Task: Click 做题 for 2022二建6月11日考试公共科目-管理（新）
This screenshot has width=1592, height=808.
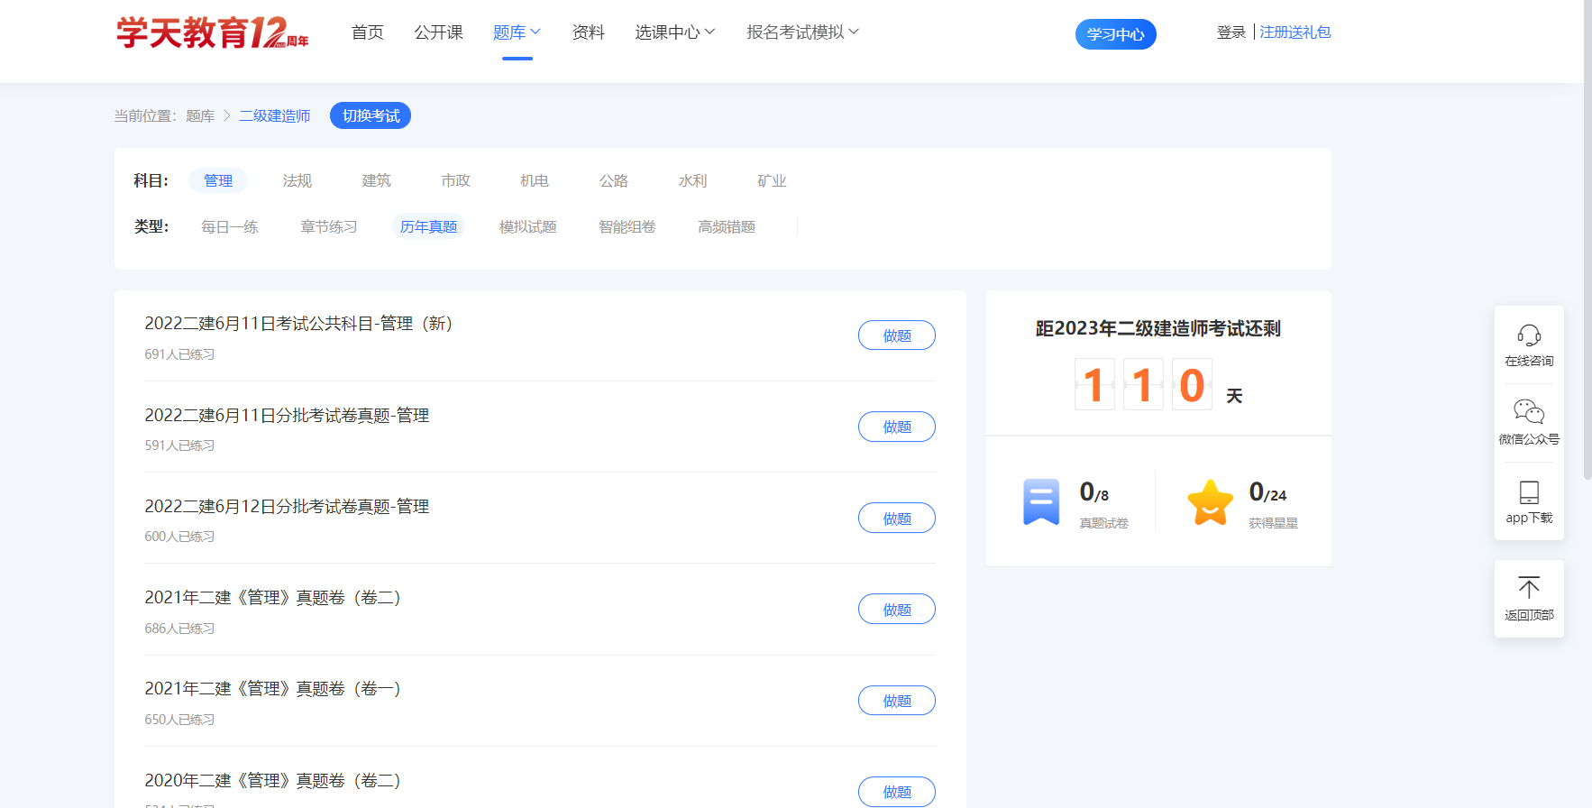Action: pyautogui.click(x=897, y=335)
